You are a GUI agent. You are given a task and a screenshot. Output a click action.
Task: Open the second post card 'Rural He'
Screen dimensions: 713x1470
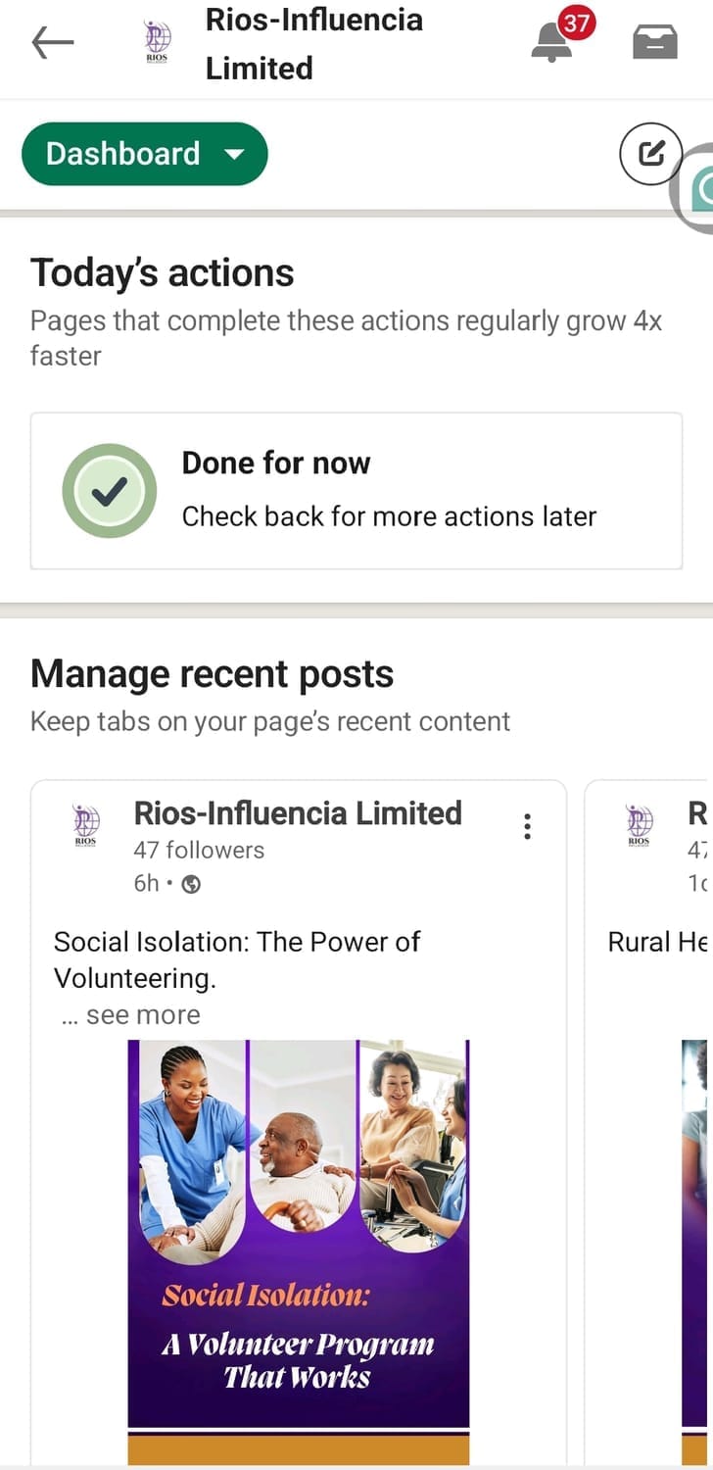[x=648, y=1123]
